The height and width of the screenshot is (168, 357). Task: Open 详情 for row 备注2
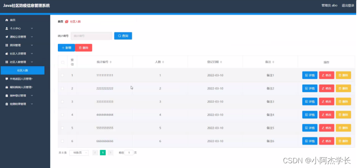309,88
